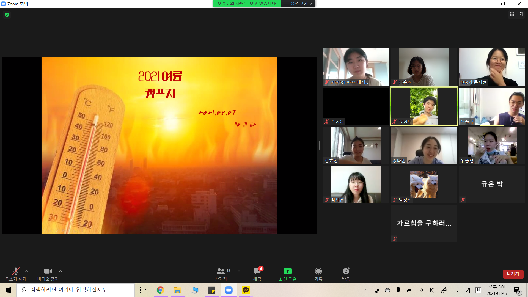The image size is (528, 297).
Task: Open the 보기 layout view menu
Action: coord(516,14)
